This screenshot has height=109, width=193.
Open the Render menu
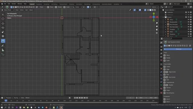[x=14, y=4]
